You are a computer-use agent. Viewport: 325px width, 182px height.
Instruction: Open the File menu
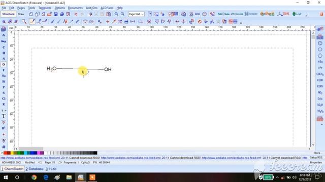[4, 8]
